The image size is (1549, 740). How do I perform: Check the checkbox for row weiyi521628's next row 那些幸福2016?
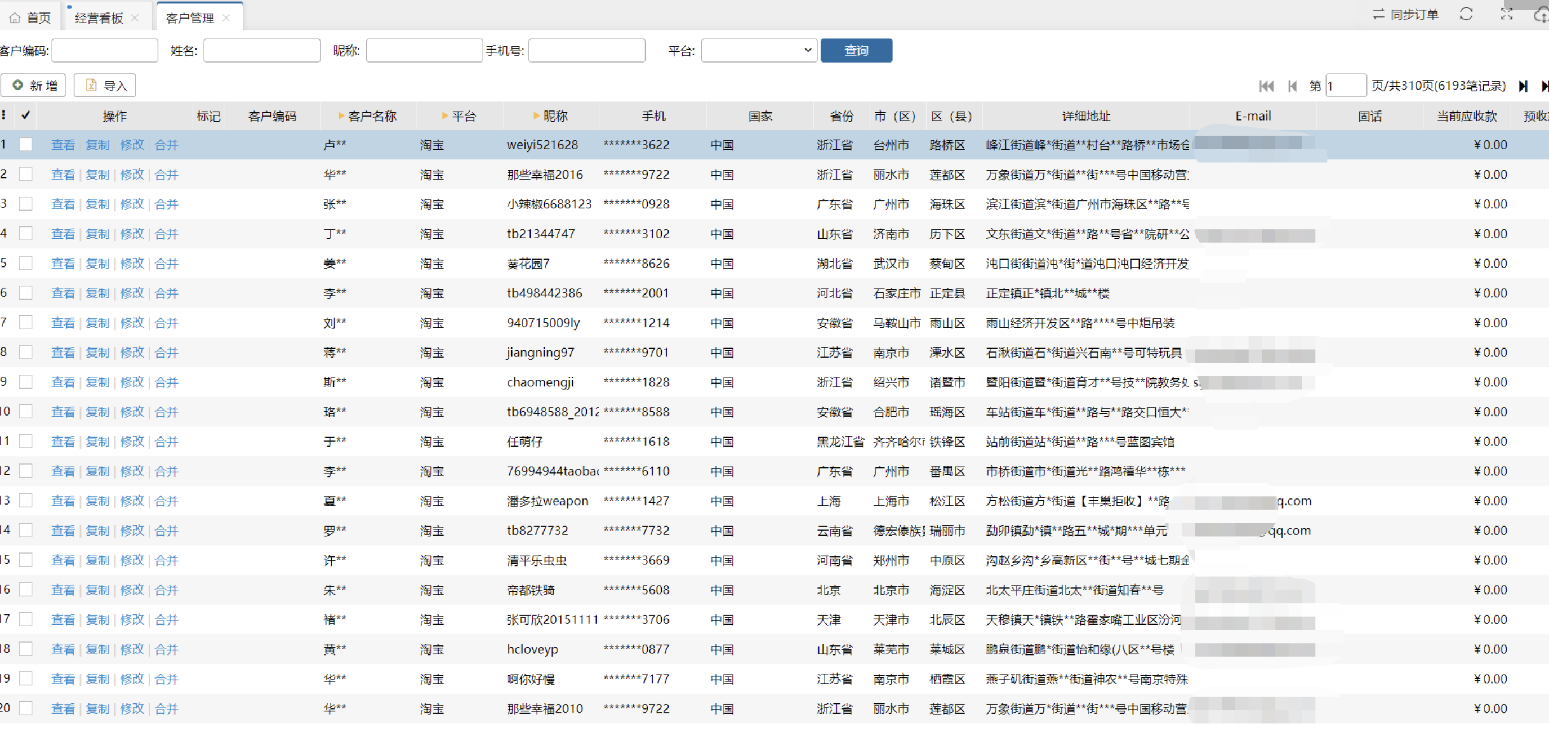25,175
